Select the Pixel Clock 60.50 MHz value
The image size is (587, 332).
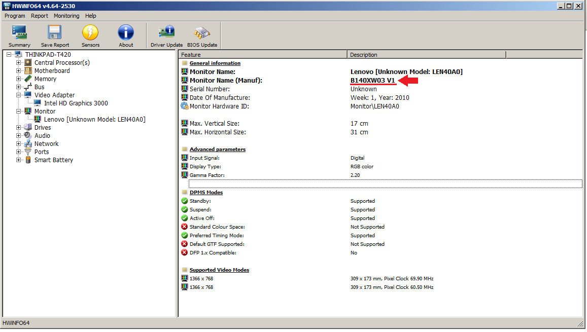click(x=392, y=287)
